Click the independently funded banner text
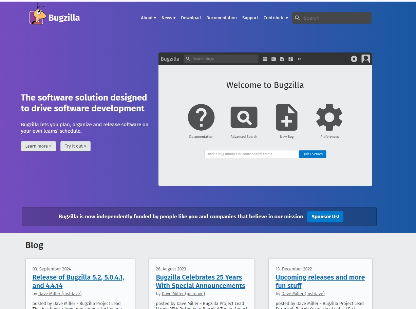The width and height of the screenshot is (416, 309). click(181, 217)
